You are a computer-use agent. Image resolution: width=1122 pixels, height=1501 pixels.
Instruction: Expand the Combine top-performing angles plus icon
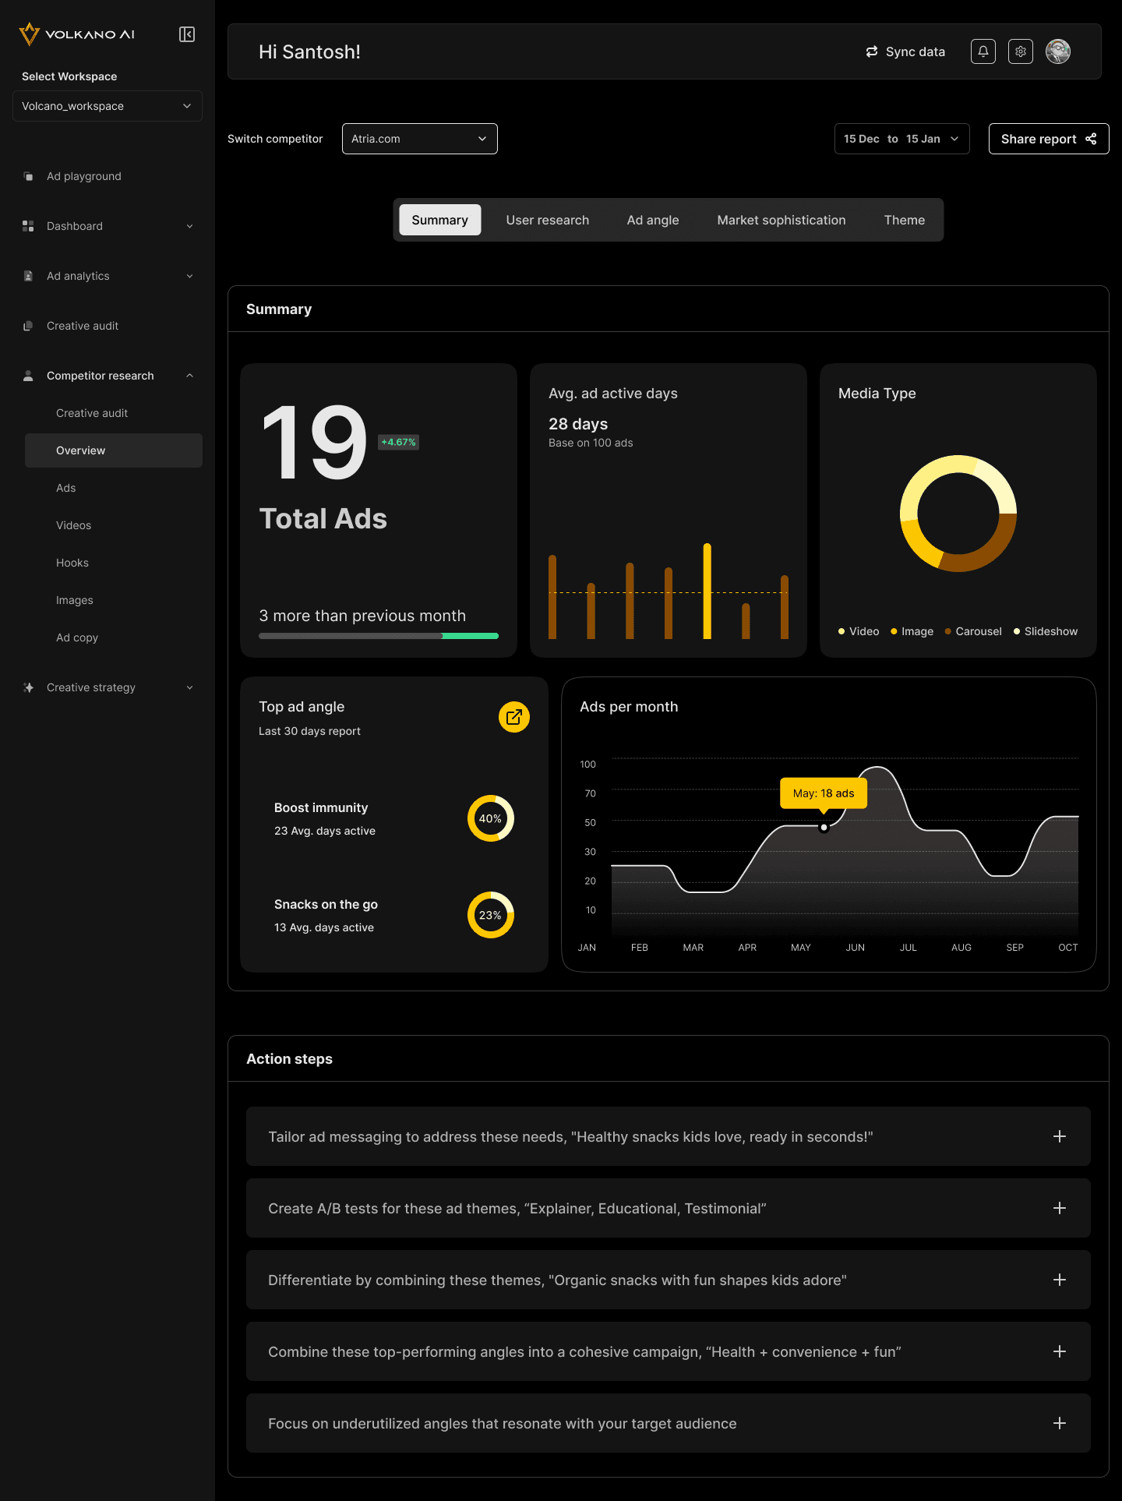click(1060, 1351)
